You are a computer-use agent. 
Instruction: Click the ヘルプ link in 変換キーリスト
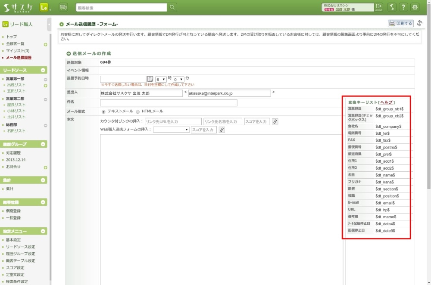point(386,102)
